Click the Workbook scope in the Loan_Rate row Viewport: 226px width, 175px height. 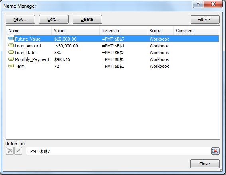159,53
